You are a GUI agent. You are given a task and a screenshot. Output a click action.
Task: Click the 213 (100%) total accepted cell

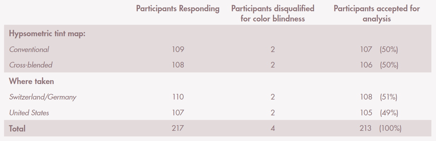(x=380, y=129)
